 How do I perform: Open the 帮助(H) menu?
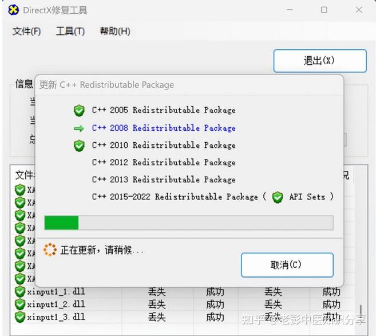click(x=115, y=31)
